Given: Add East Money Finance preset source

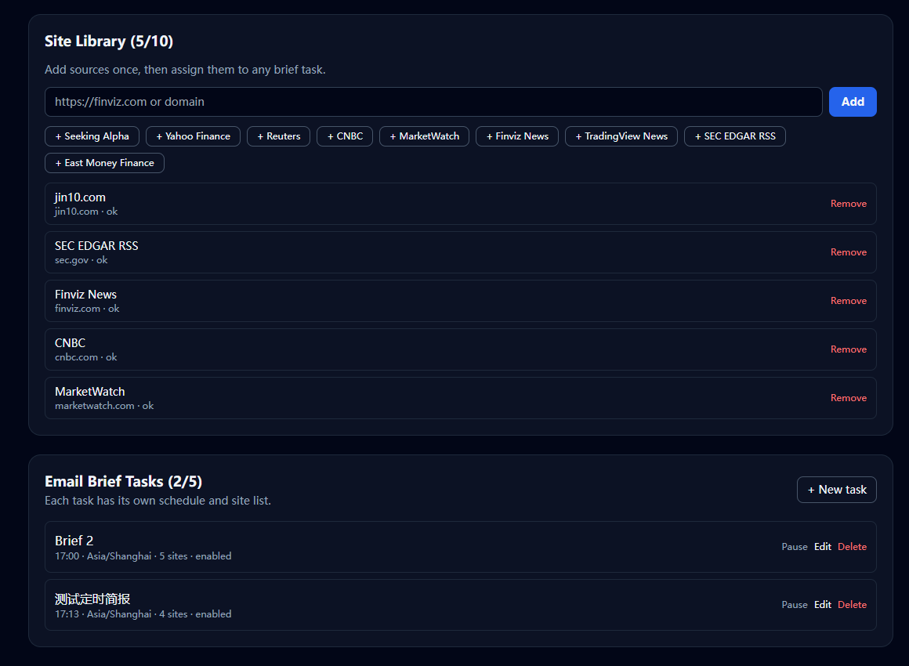Looking at the screenshot, I should click(x=104, y=163).
